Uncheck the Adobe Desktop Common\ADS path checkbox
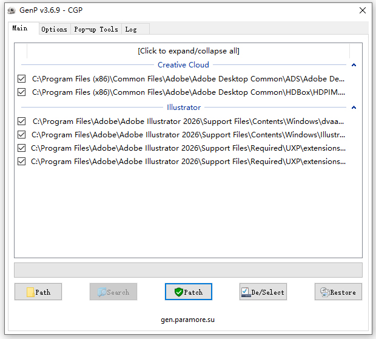 [22, 79]
